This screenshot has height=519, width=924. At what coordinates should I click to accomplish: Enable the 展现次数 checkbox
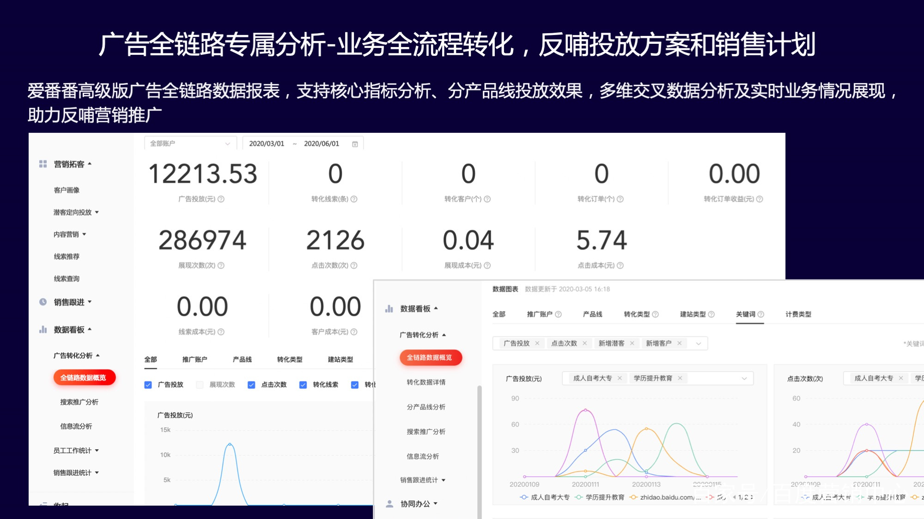[x=200, y=384]
